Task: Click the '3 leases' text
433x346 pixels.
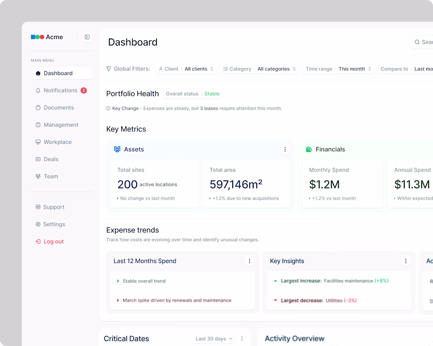Action: click(209, 109)
